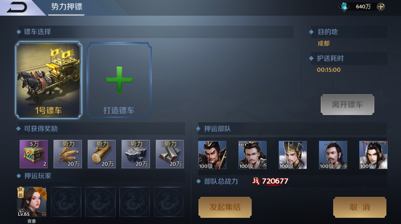Tap the wheat 20万 reward icon
The height and width of the screenshot is (224, 401).
pyautogui.click(x=68, y=154)
